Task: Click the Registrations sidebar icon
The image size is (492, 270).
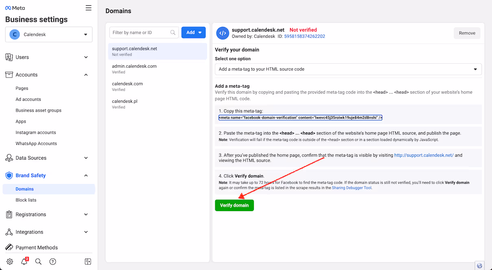Action: [x=9, y=214]
